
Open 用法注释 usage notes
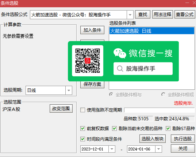coord(162,15)
